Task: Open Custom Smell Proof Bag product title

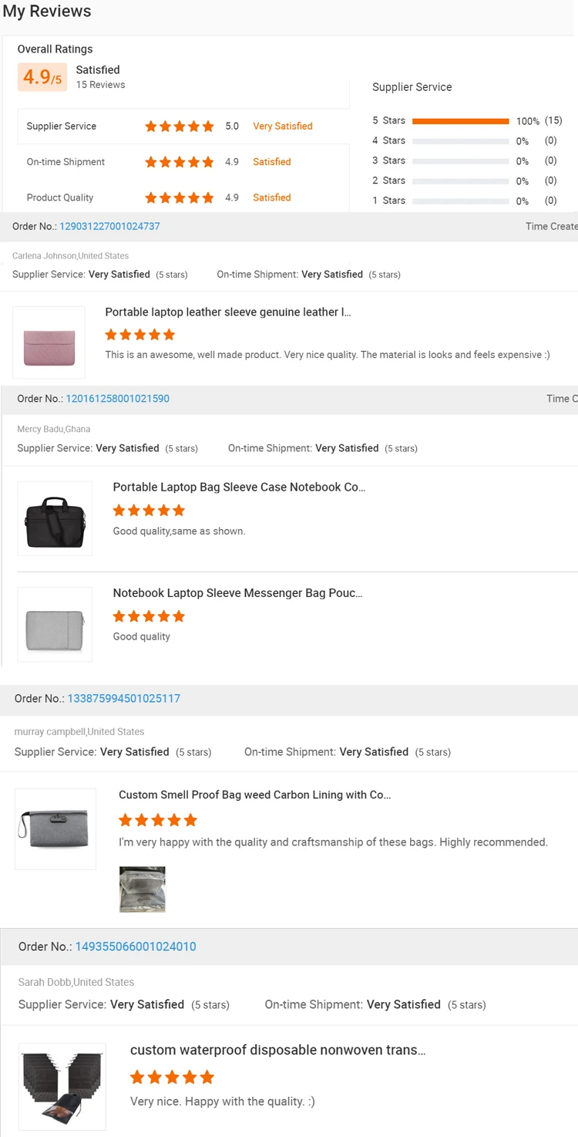Action: coord(254,795)
